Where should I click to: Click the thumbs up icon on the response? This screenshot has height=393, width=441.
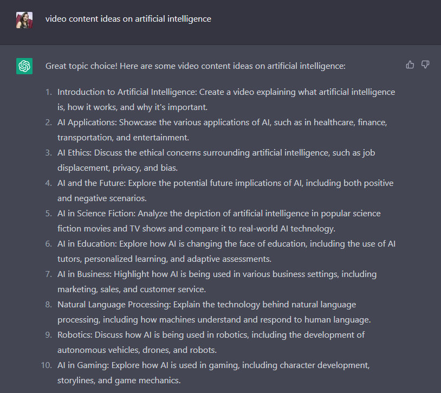pyautogui.click(x=410, y=65)
